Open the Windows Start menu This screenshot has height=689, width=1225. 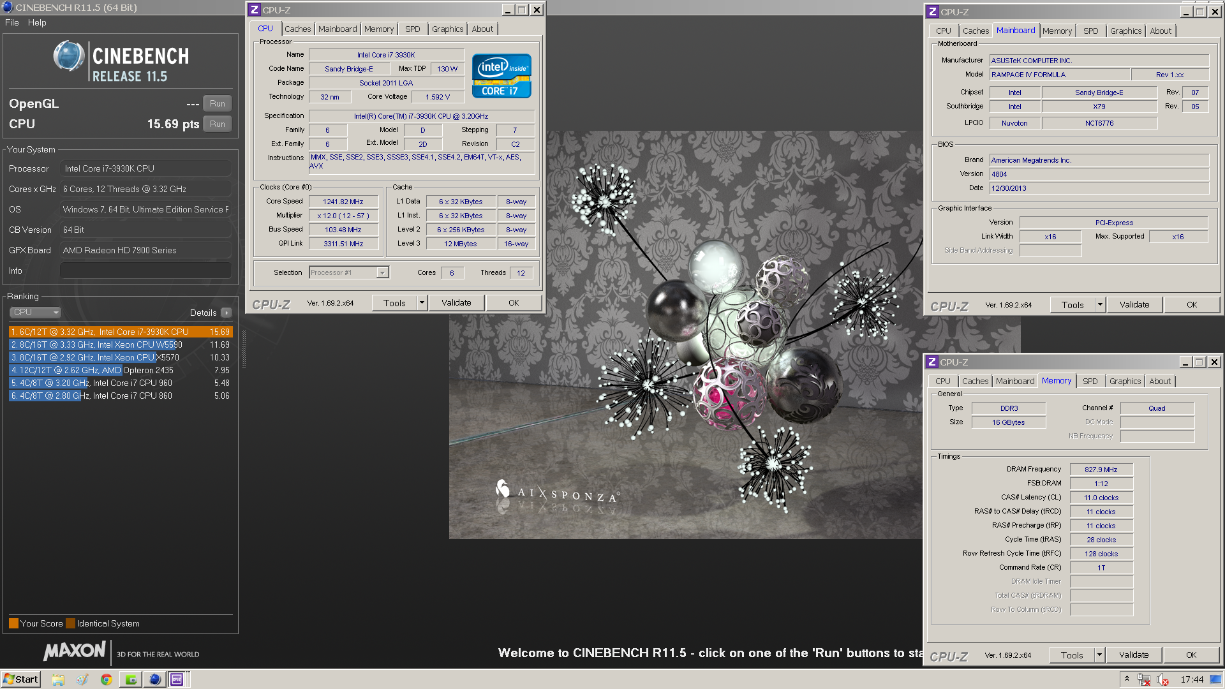coord(21,679)
